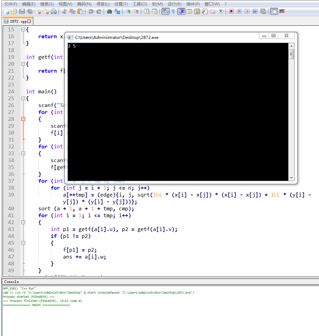
Task: Collapse fold marker at line 45
Action: [x=23, y=243]
